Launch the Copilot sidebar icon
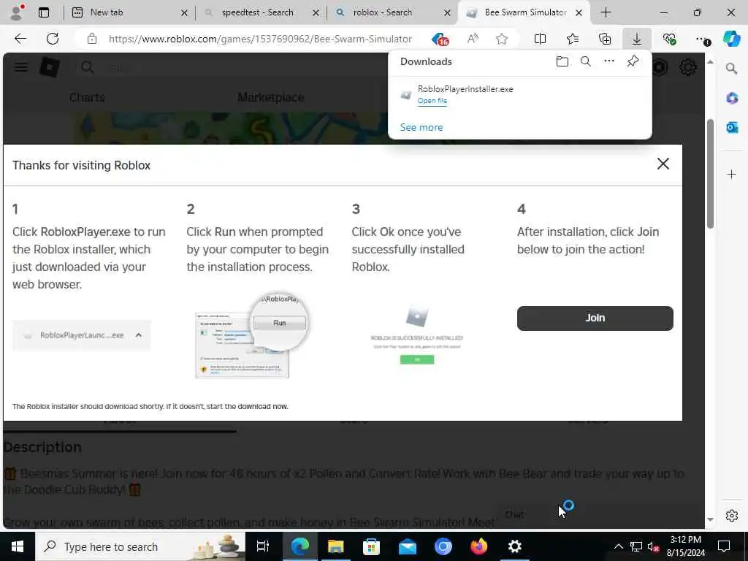The width and height of the screenshot is (748, 561). [732, 38]
